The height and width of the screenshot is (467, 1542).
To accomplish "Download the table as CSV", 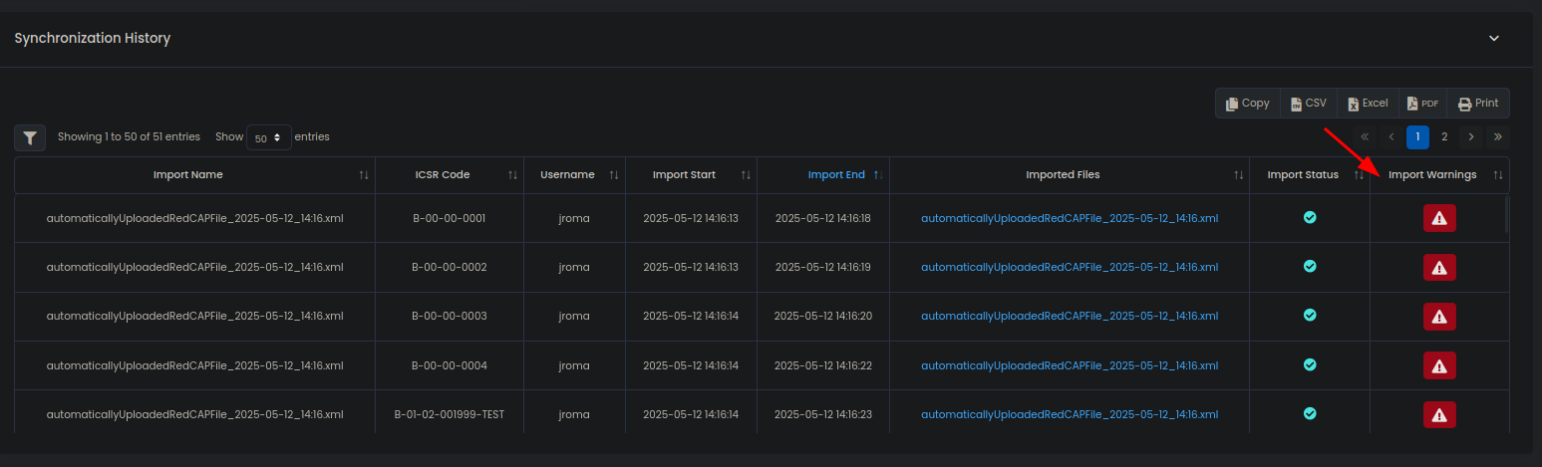I will 1309,104.
